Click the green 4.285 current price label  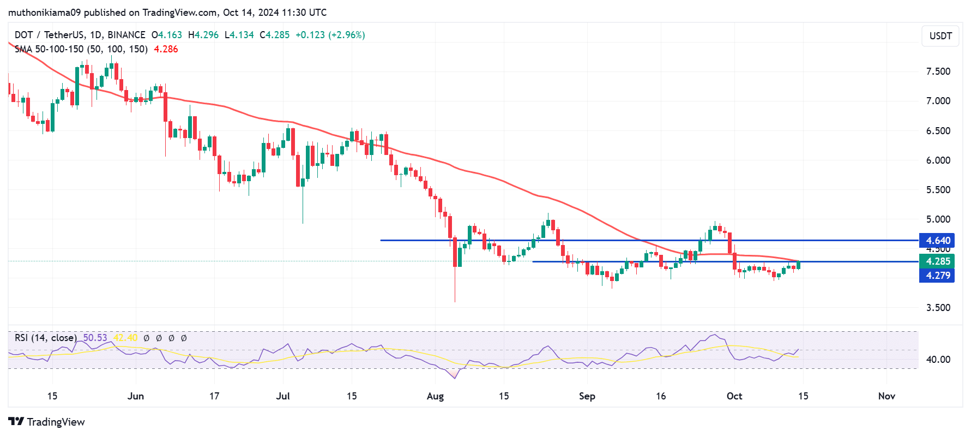[x=938, y=261]
